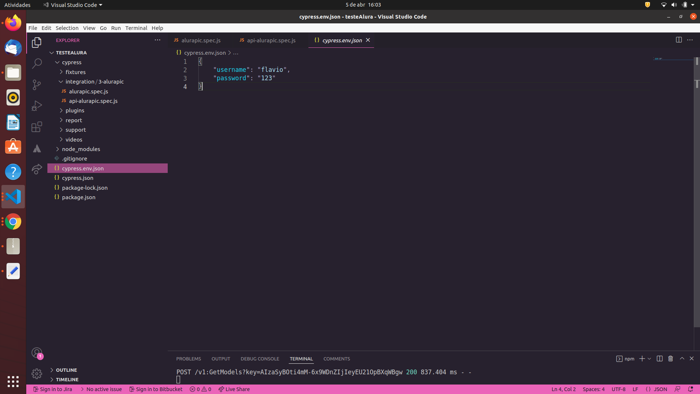Collapse the TESTEALURA root folder
700x394 pixels.
point(108,53)
